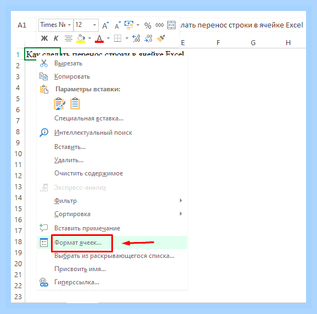Toggle italic with the К button

pos(56,38)
